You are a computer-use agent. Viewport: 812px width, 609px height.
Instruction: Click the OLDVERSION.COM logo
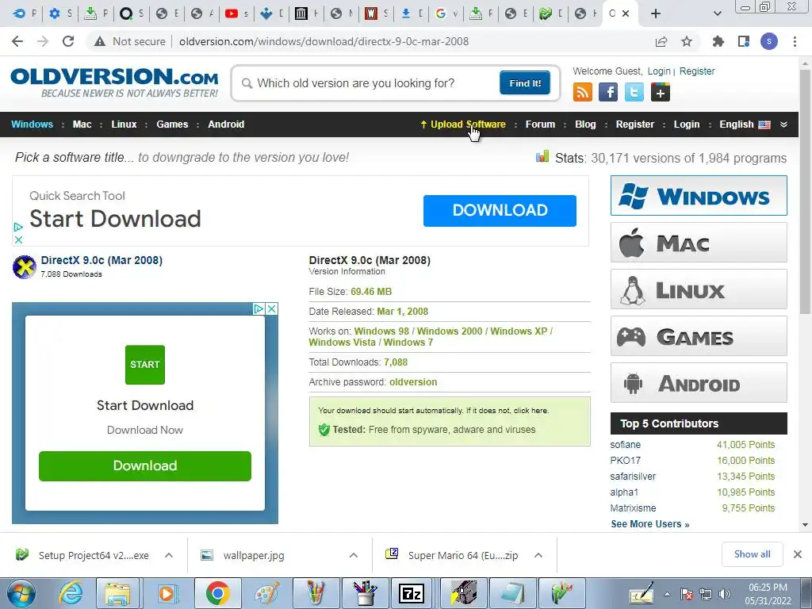click(x=114, y=82)
